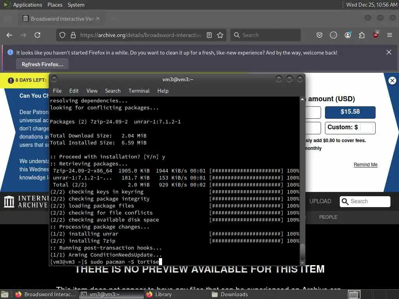
Task: Reload the archive.org page
Action: pos(37,35)
